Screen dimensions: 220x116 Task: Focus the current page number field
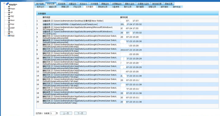(53, 113)
